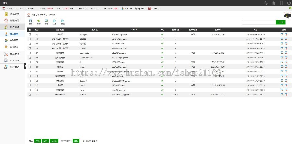Collapse the sidebar with the arrow handle

[x=25, y=66]
